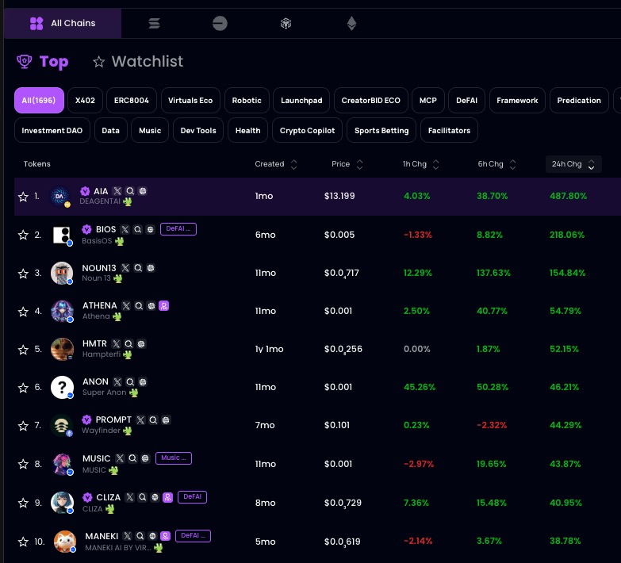Apply the Sports Betting category filter
Image resolution: width=621 pixels, height=563 pixels.
[381, 130]
